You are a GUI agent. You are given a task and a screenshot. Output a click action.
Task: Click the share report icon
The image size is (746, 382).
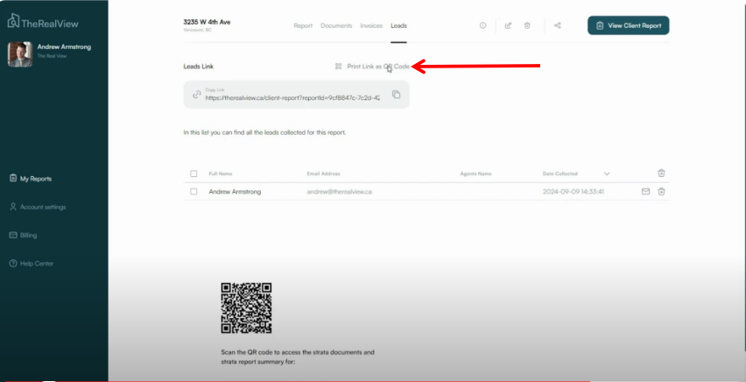coord(558,25)
